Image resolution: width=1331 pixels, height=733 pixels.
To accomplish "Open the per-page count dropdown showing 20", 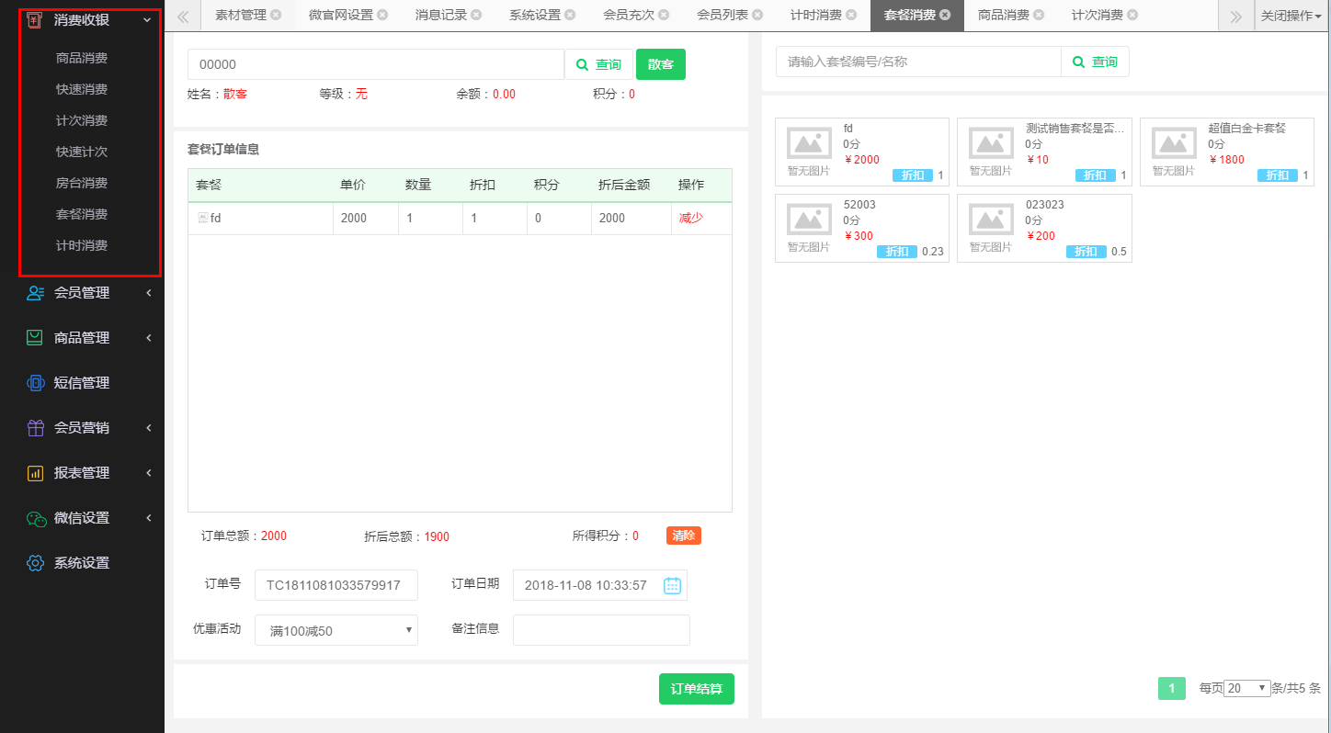I will 1247,688.
